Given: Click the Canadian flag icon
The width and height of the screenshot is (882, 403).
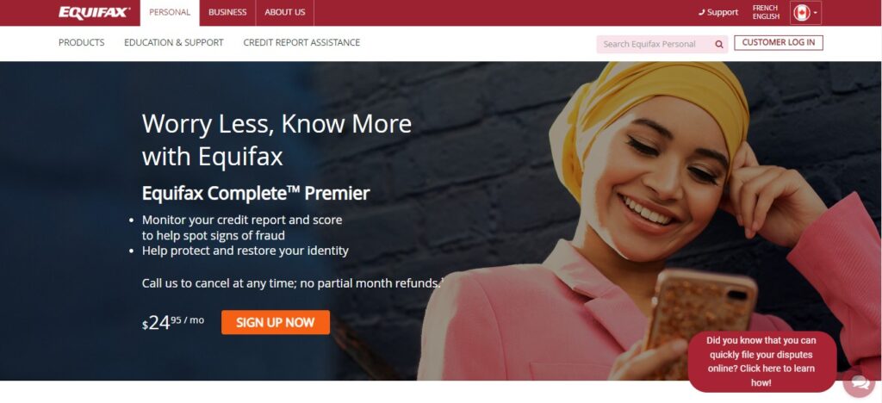Looking at the screenshot, I should [x=802, y=12].
